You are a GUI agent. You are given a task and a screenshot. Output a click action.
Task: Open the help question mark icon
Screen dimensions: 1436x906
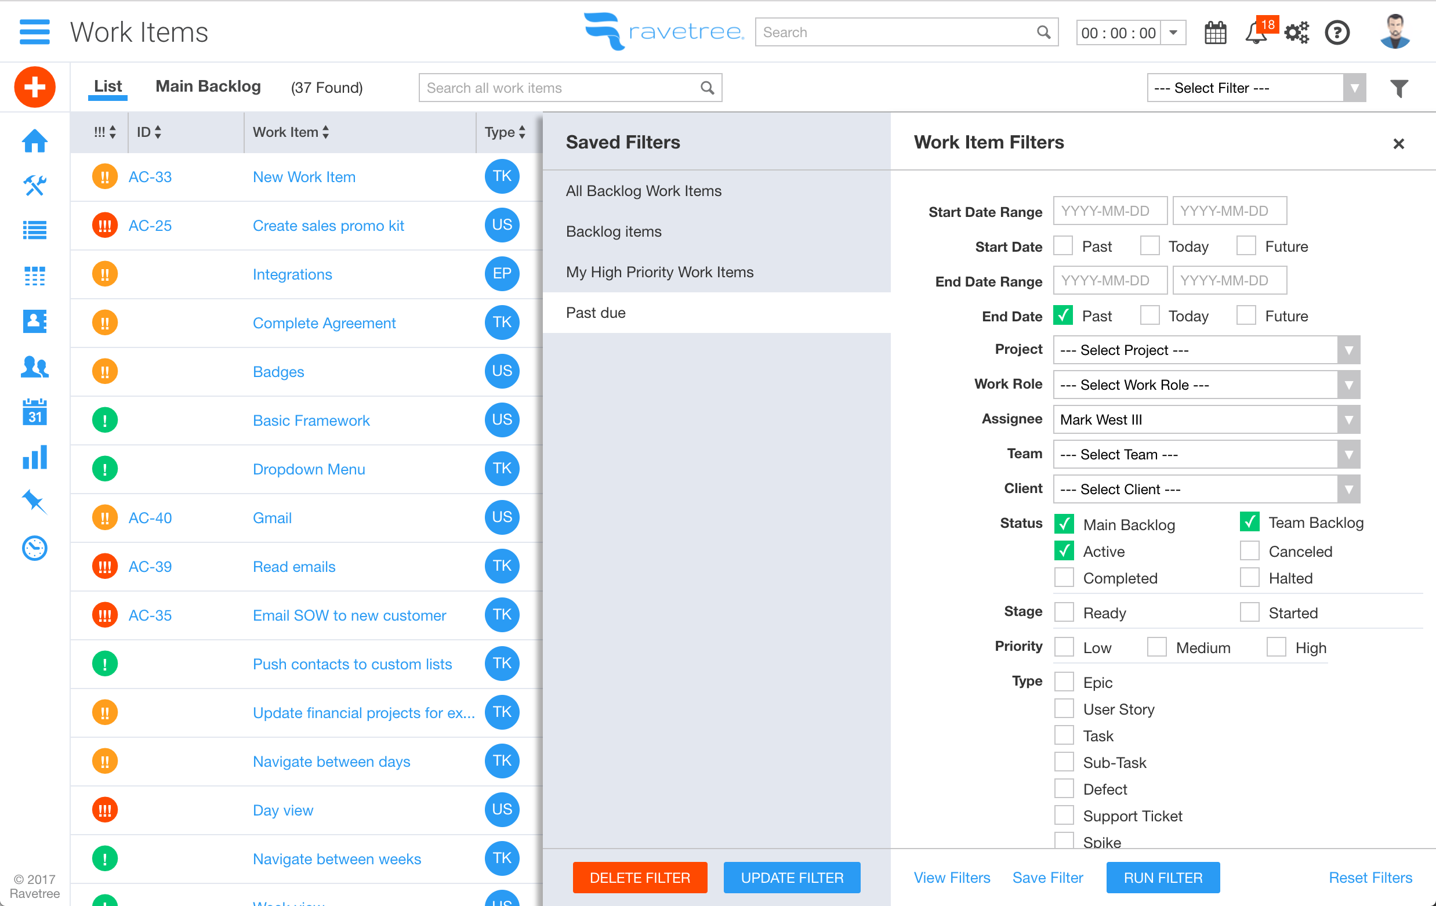tap(1336, 33)
